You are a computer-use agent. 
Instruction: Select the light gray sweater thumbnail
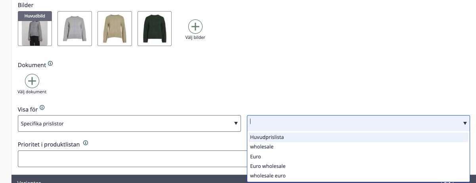point(75,29)
